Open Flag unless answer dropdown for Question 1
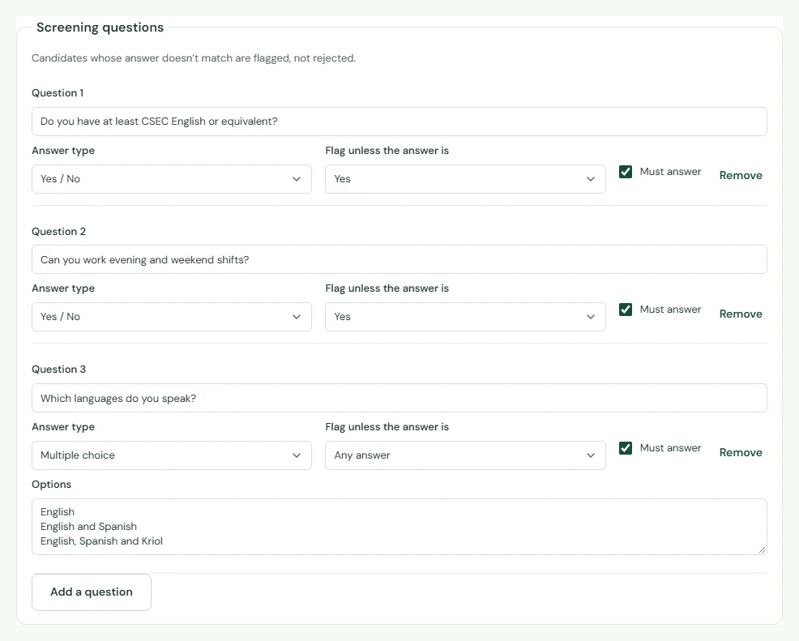 click(x=465, y=179)
